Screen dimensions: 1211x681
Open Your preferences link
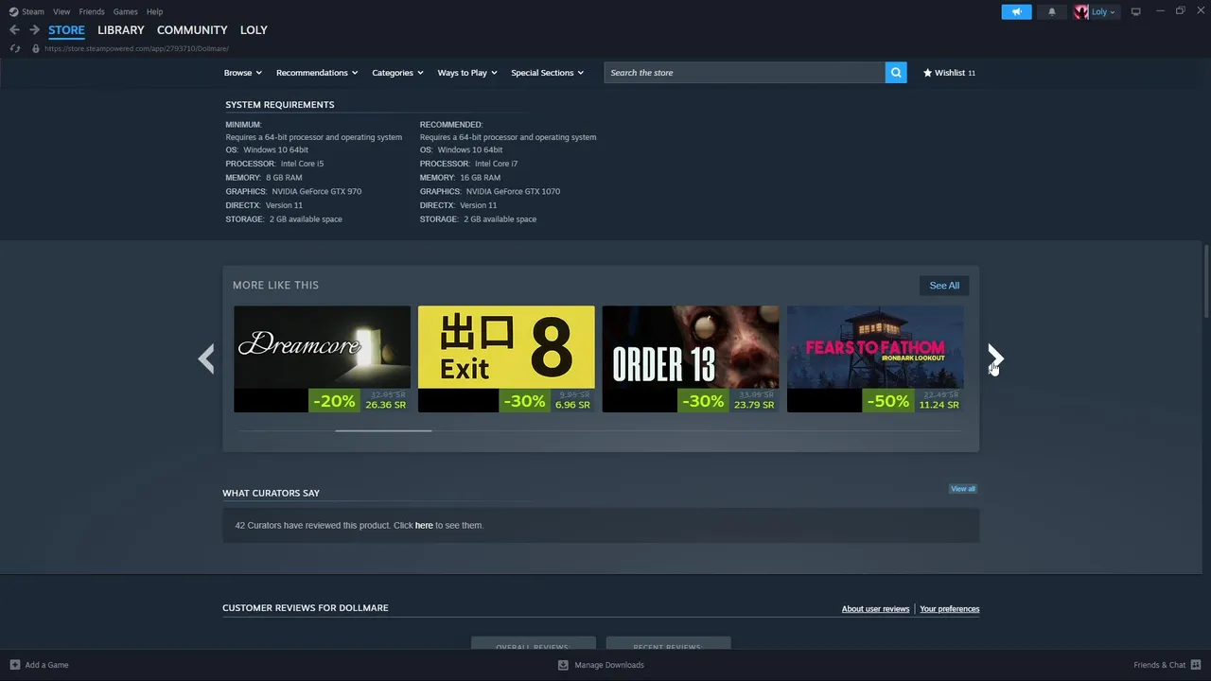click(949, 609)
